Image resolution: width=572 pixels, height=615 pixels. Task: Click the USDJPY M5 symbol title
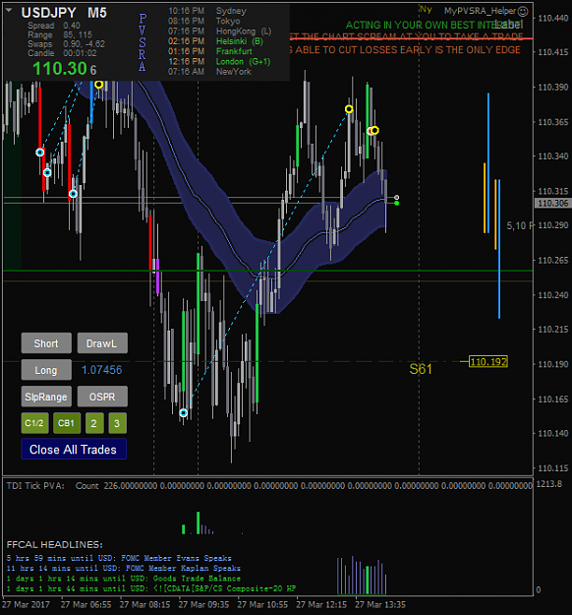point(64,13)
